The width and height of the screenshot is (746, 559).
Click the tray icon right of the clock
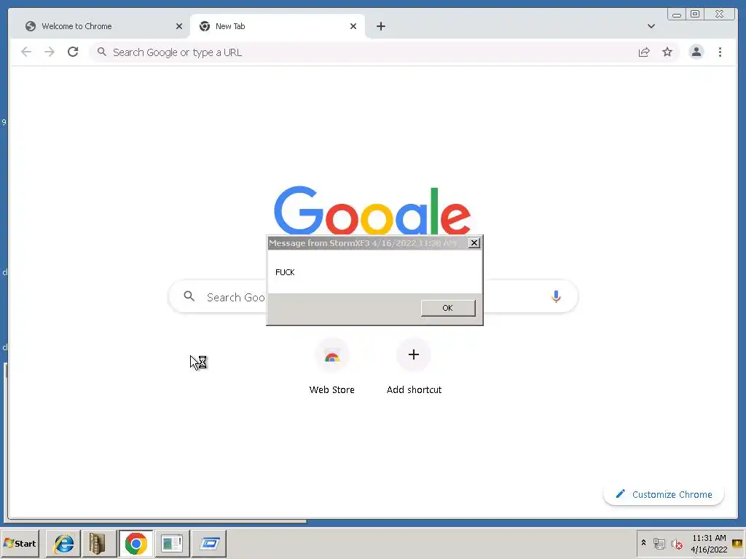click(x=737, y=544)
